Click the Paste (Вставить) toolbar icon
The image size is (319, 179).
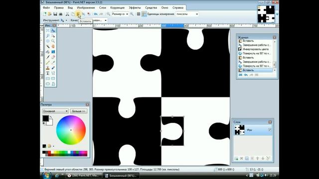pyautogui.click(x=78, y=14)
